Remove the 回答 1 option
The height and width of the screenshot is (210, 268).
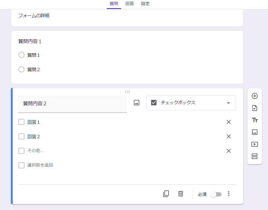click(x=228, y=122)
